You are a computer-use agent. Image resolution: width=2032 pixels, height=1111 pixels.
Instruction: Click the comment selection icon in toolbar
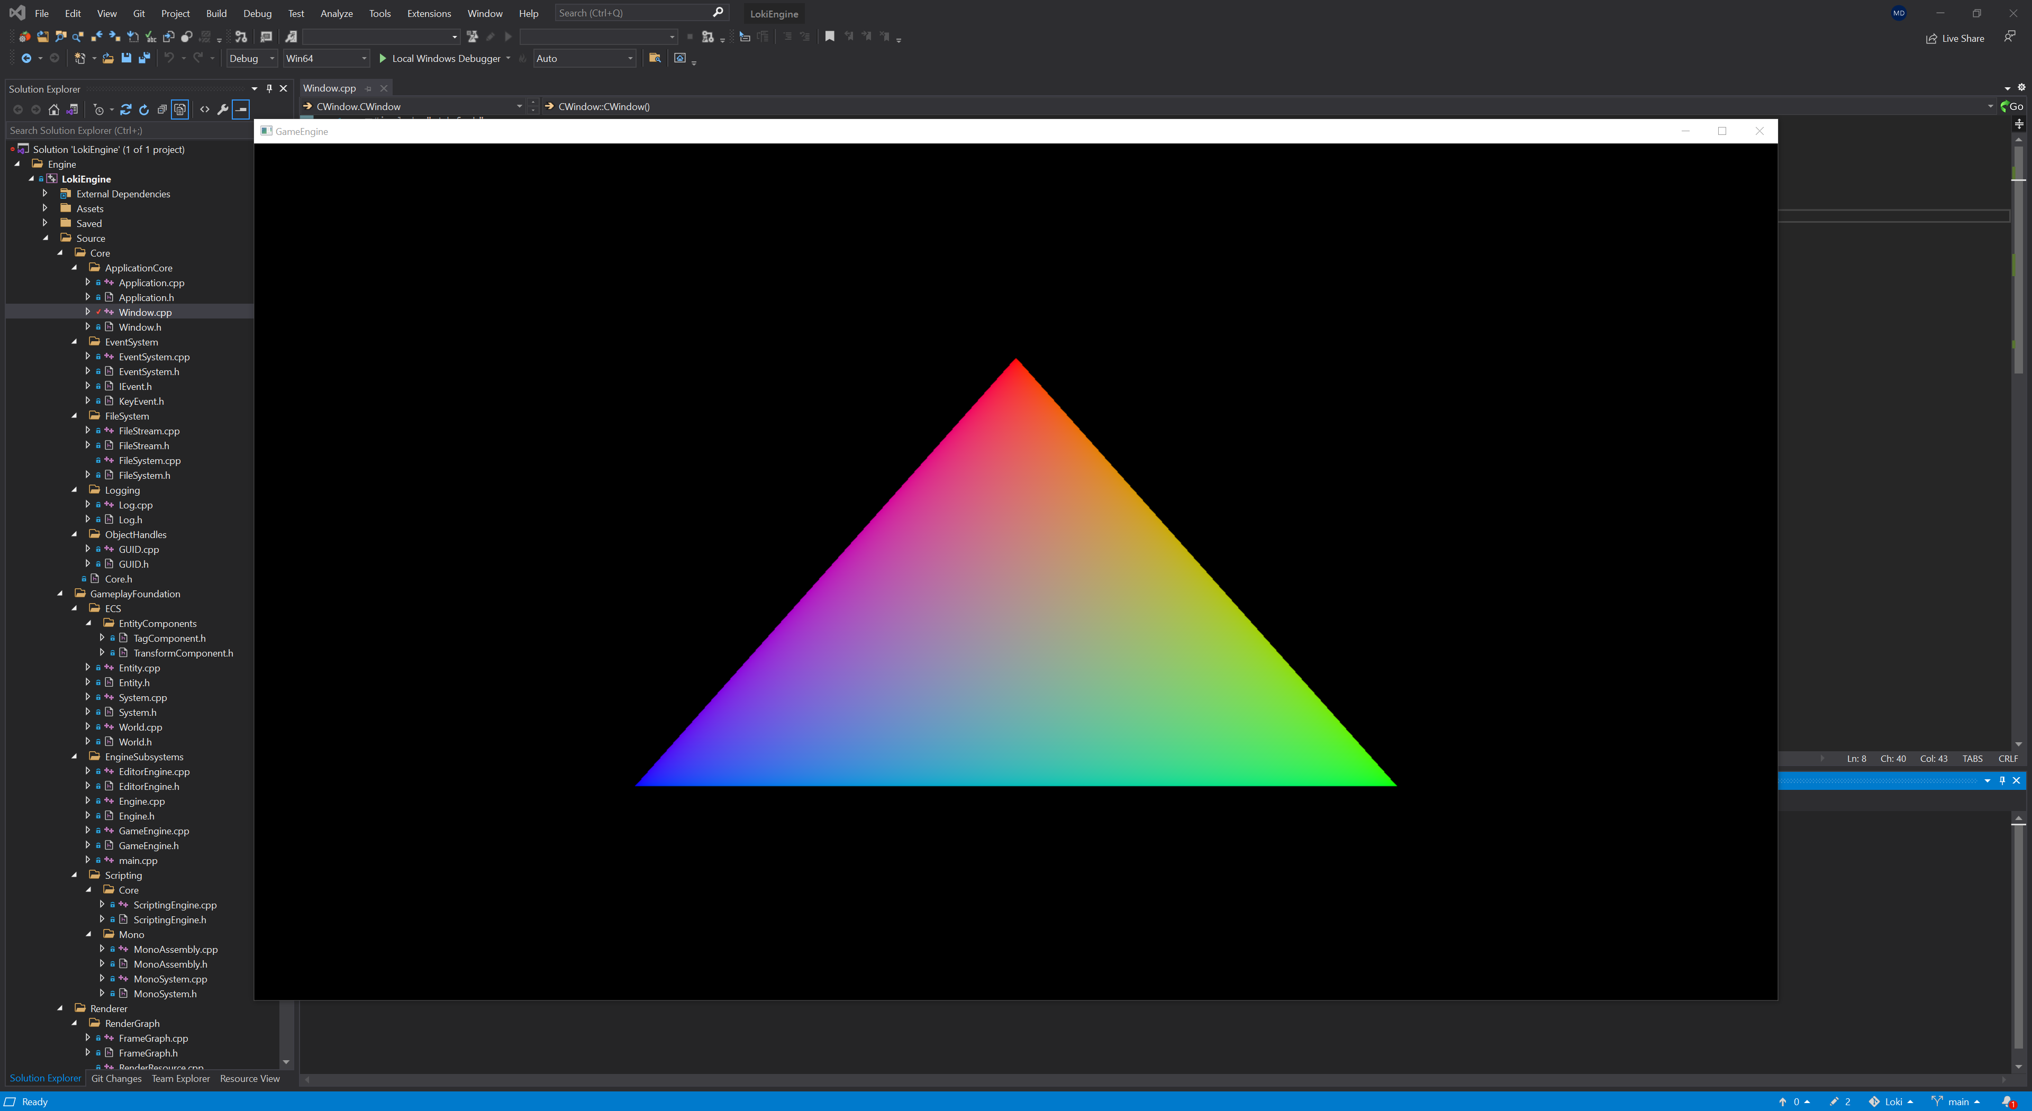(x=787, y=37)
